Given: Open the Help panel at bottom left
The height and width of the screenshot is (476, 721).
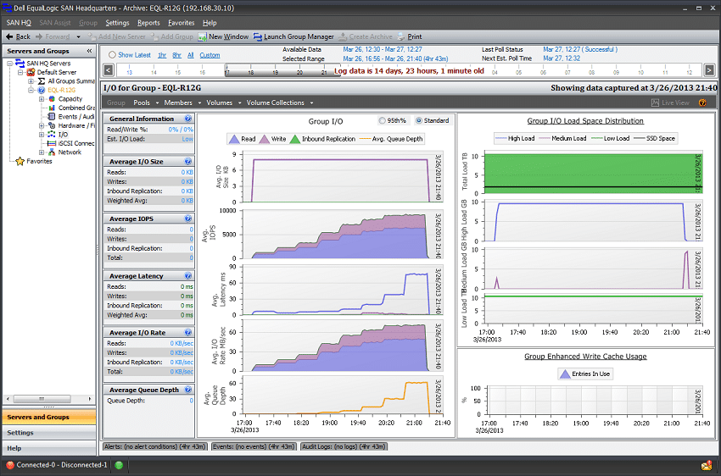Looking at the screenshot, I should [x=49, y=448].
